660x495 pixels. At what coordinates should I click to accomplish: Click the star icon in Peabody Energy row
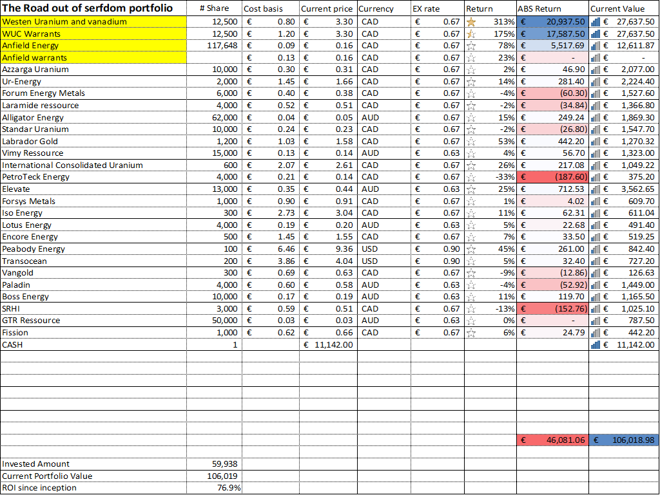tap(471, 249)
